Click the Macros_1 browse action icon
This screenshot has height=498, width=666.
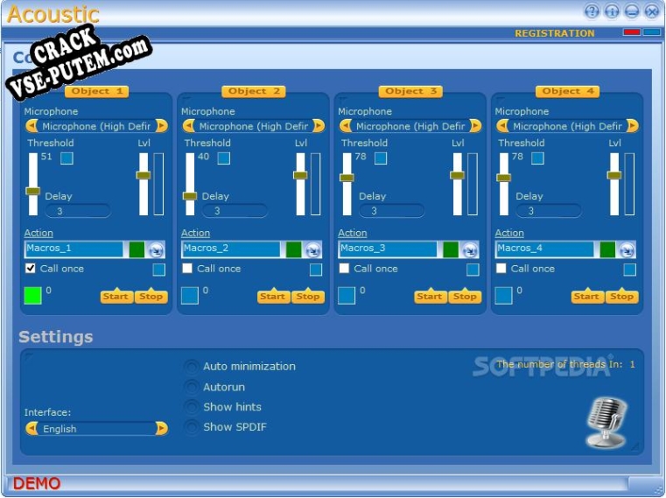click(156, 249)
